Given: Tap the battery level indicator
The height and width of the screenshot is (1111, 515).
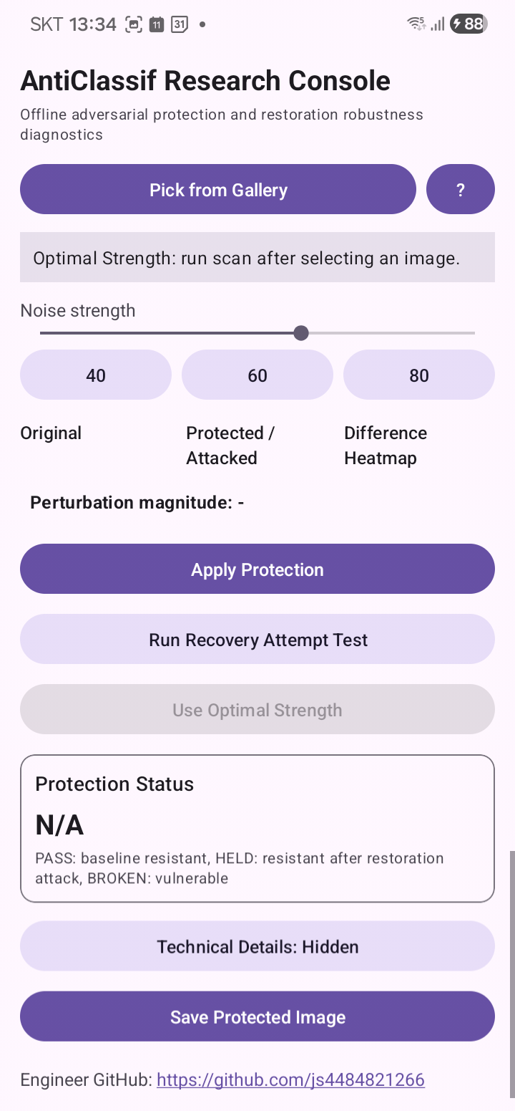Looking at the screenshot, I should click(469, 24).
